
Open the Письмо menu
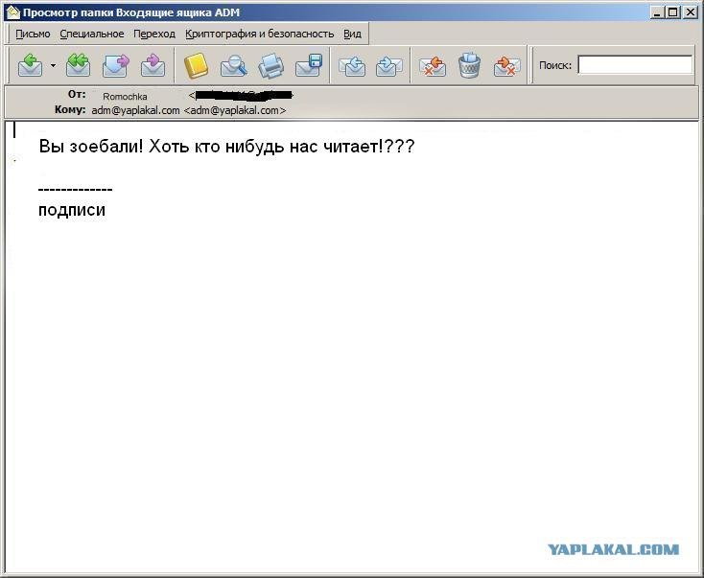click(33, 35)
